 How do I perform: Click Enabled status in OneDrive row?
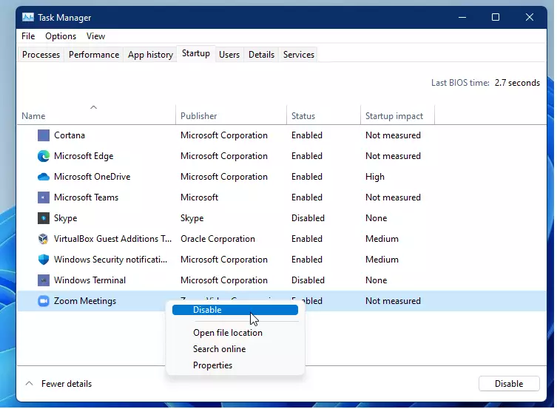[x=306, y=177]
